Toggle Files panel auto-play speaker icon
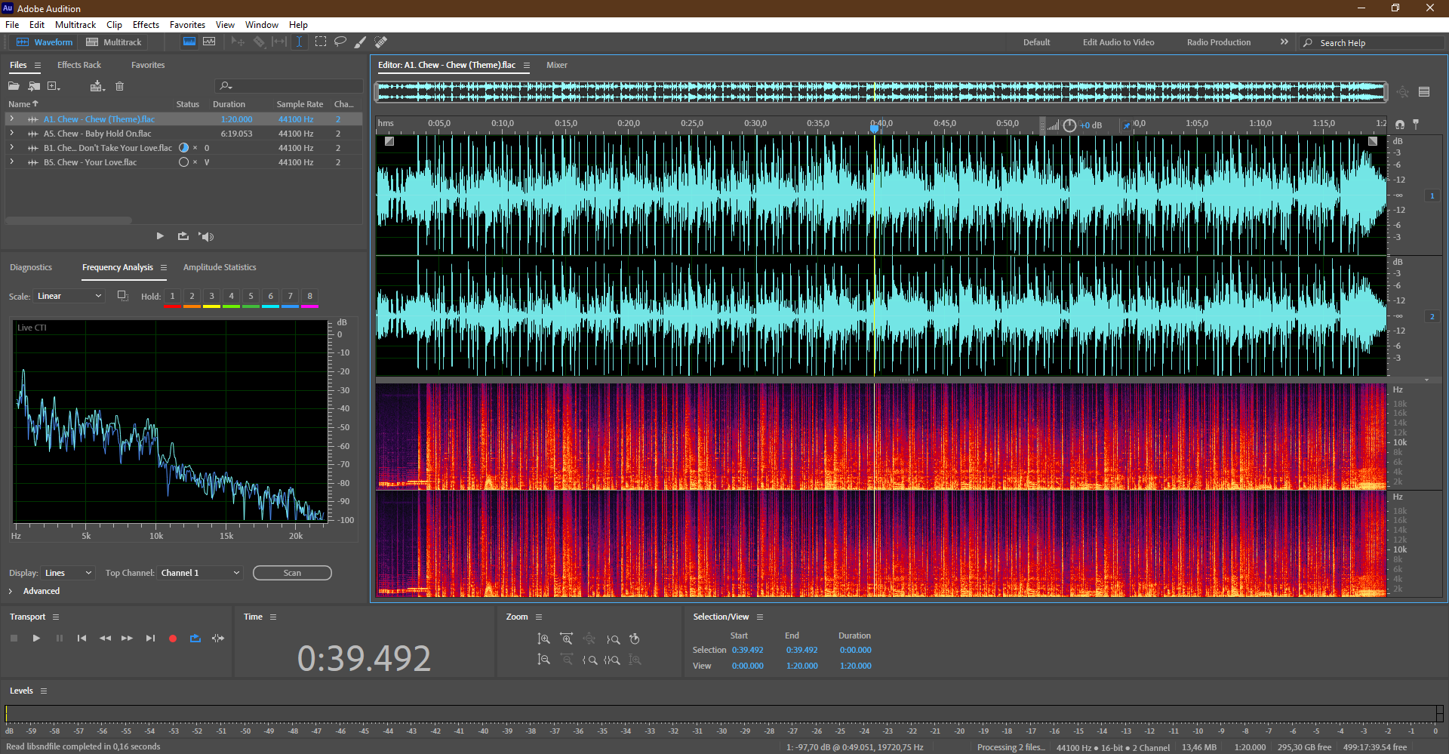Viewport: 1449px width, 754px height. pos(206,236)
